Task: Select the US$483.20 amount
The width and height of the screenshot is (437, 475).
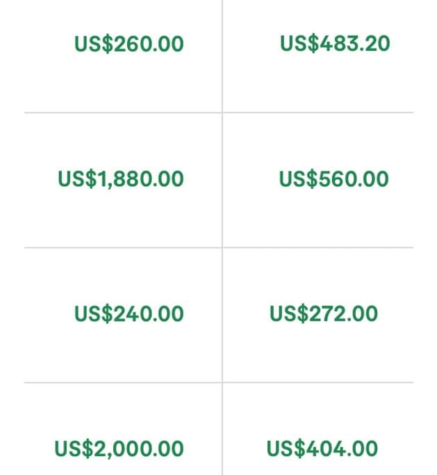Action: tap(335, 44)
